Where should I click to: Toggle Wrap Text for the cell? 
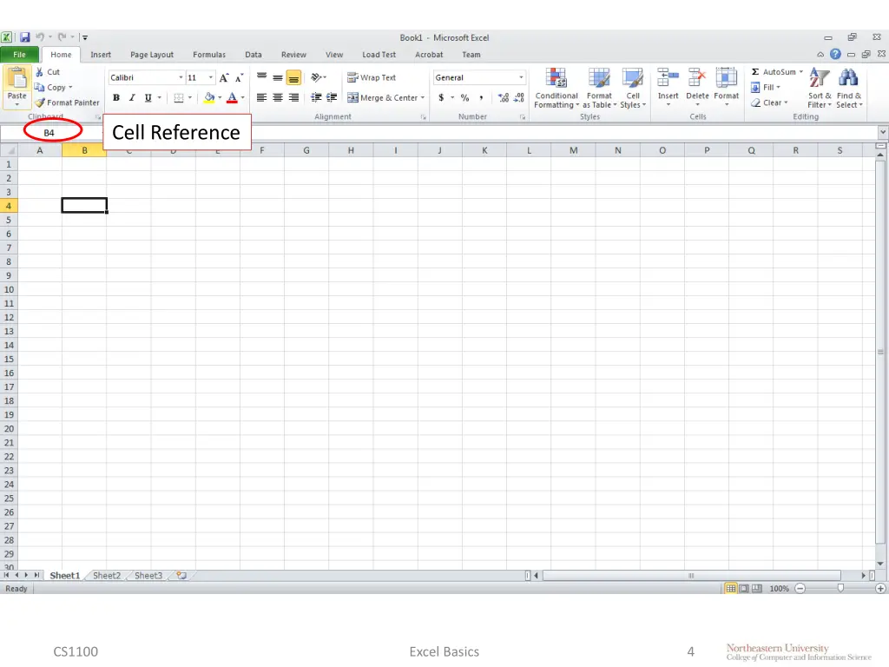(372, 77)
